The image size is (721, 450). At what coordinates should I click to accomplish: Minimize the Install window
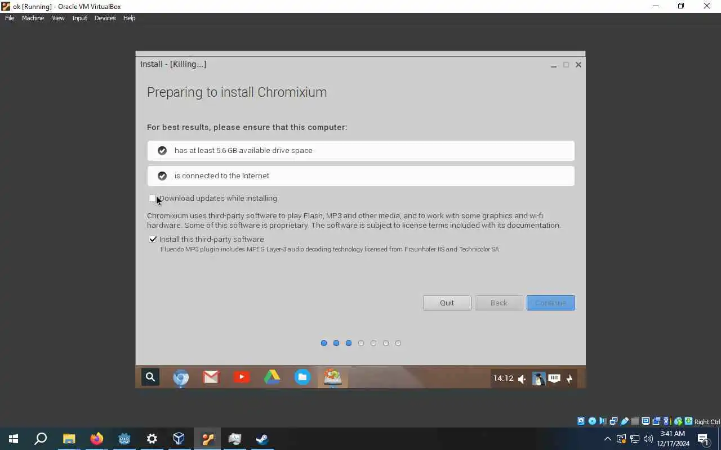(x=554, y=65)
